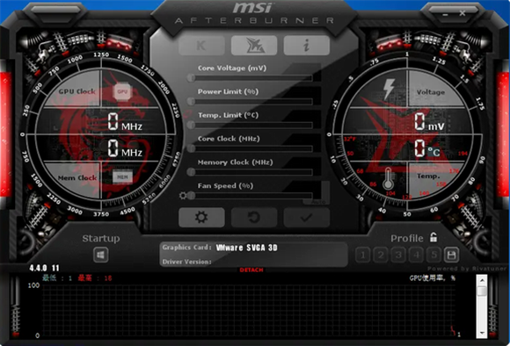Select profile slot 5
The image size is (510, 346).
[x=433, y=255]
